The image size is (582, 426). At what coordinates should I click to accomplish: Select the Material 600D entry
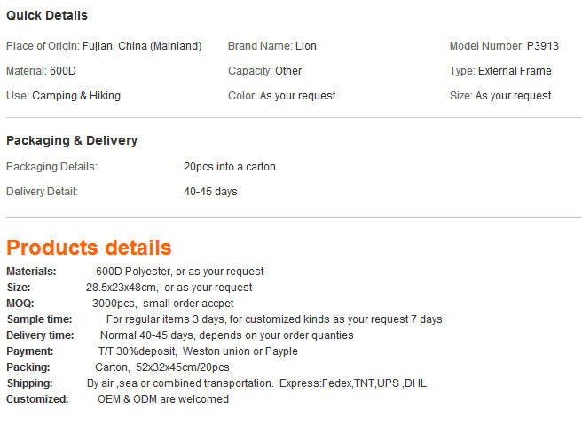click(41, 71)
